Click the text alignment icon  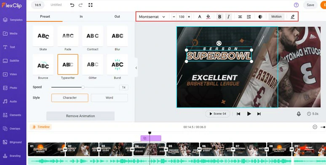point(240,17)
